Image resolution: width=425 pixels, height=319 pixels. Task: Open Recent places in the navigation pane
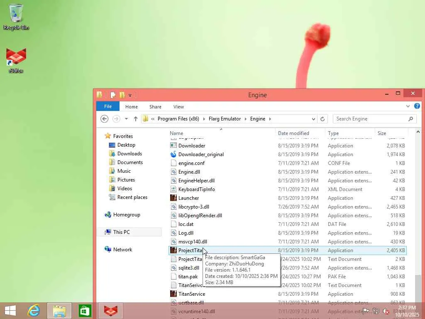click(132, 197)
